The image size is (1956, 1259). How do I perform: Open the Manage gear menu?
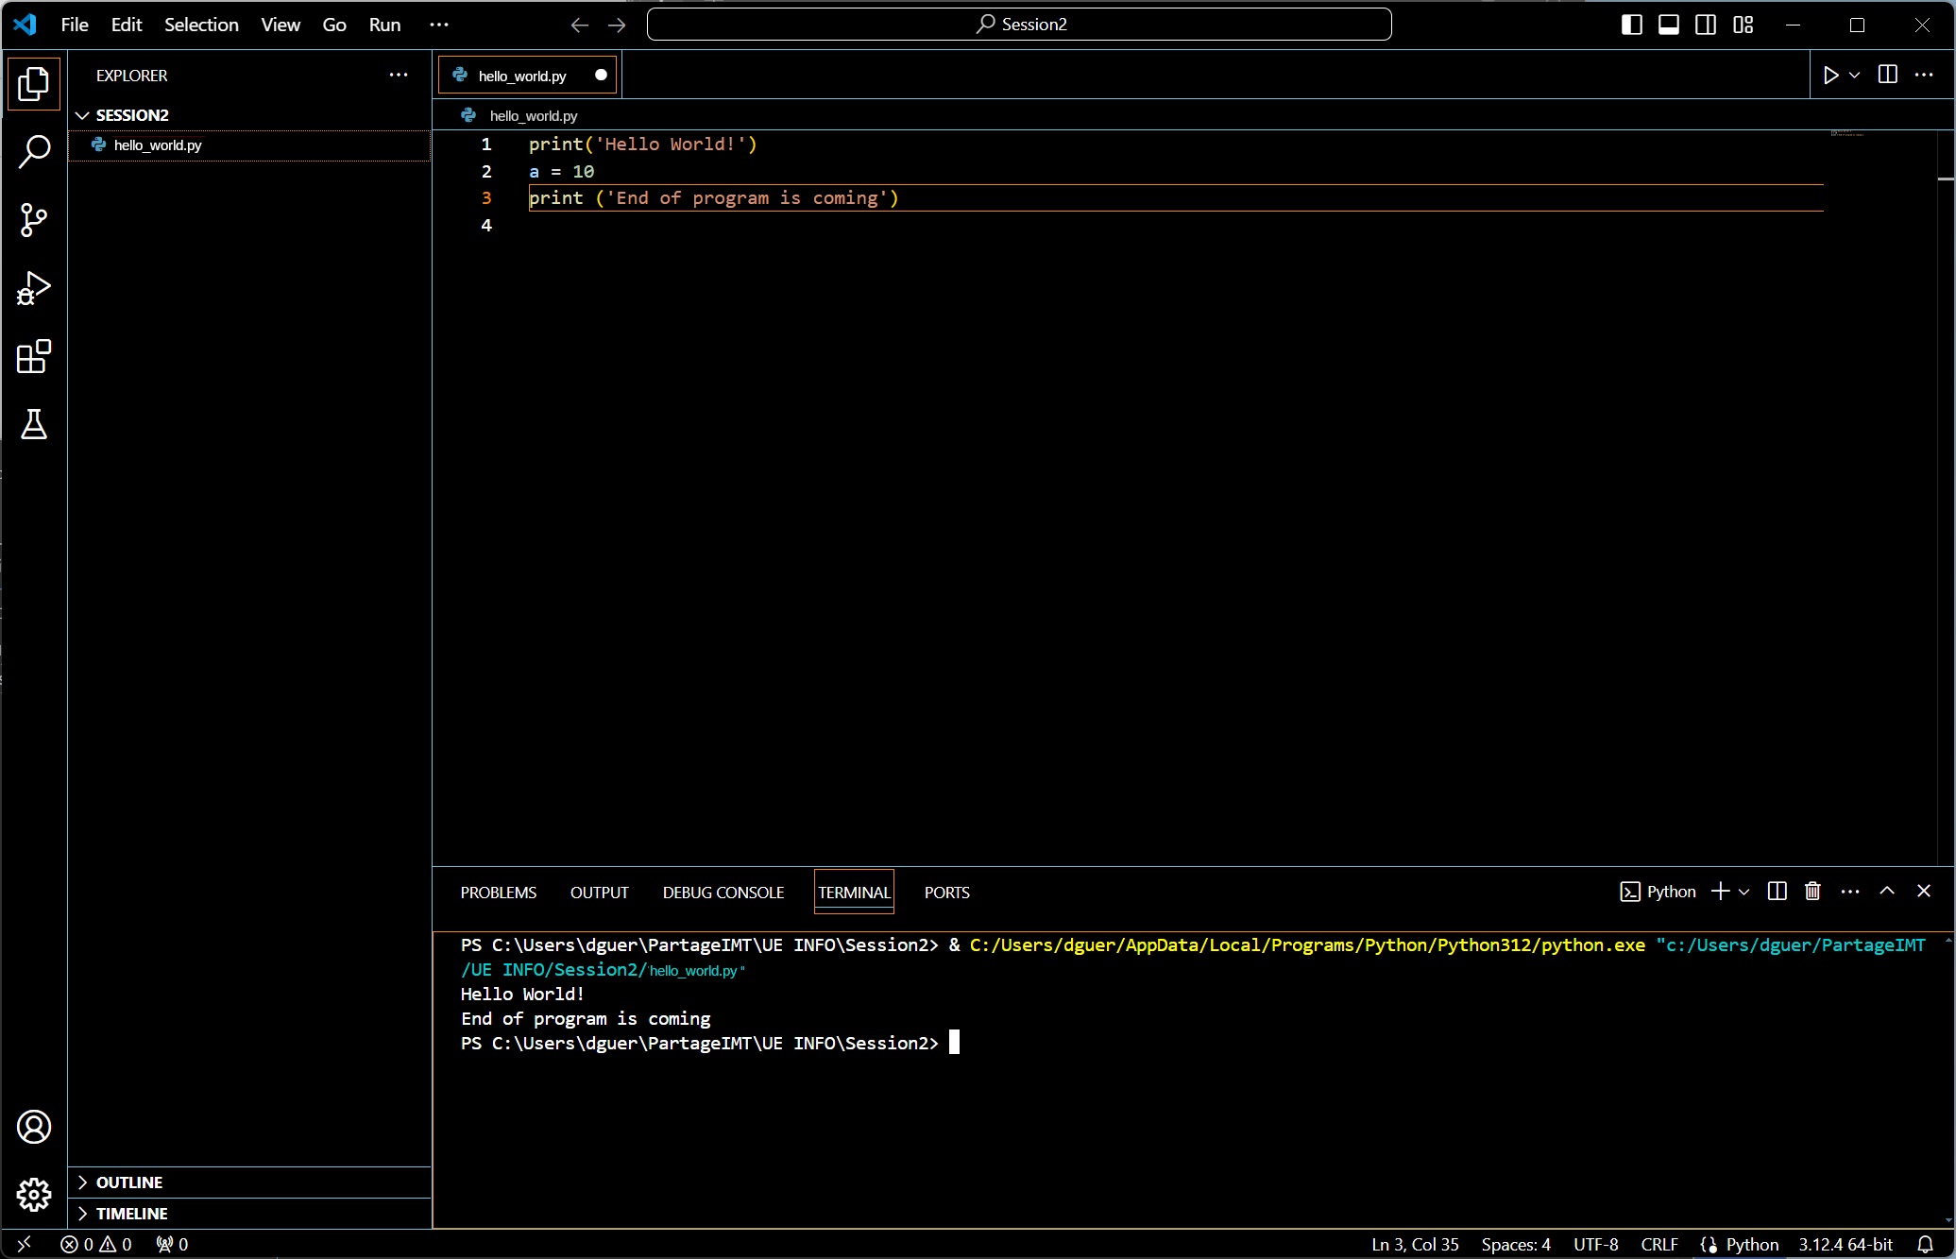coord(34,1195)
